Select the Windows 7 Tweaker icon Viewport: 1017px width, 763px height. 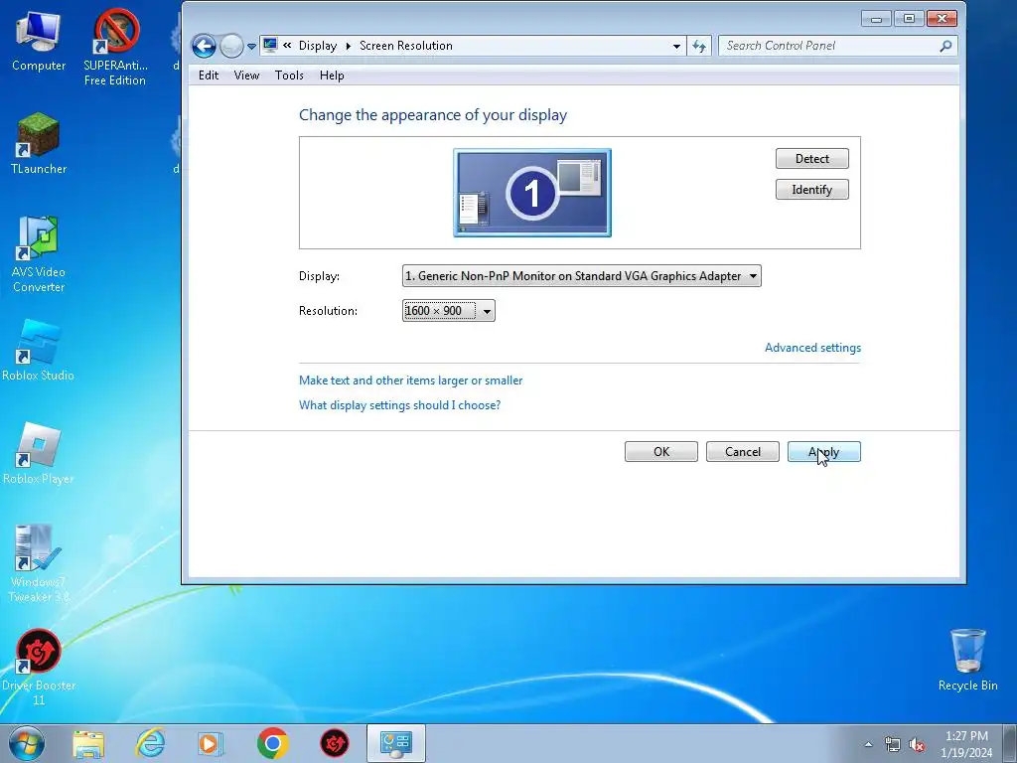39,563
